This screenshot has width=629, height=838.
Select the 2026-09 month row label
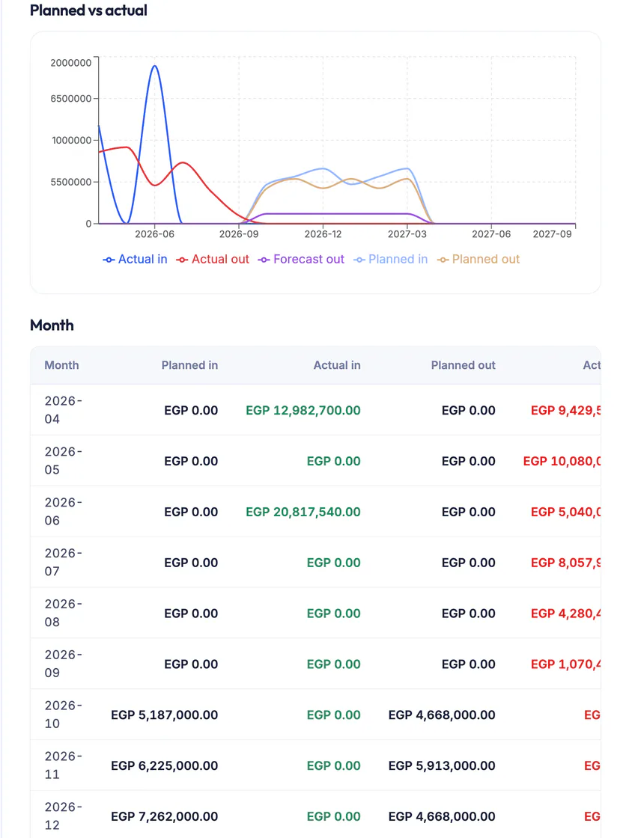tap(63, 664)
